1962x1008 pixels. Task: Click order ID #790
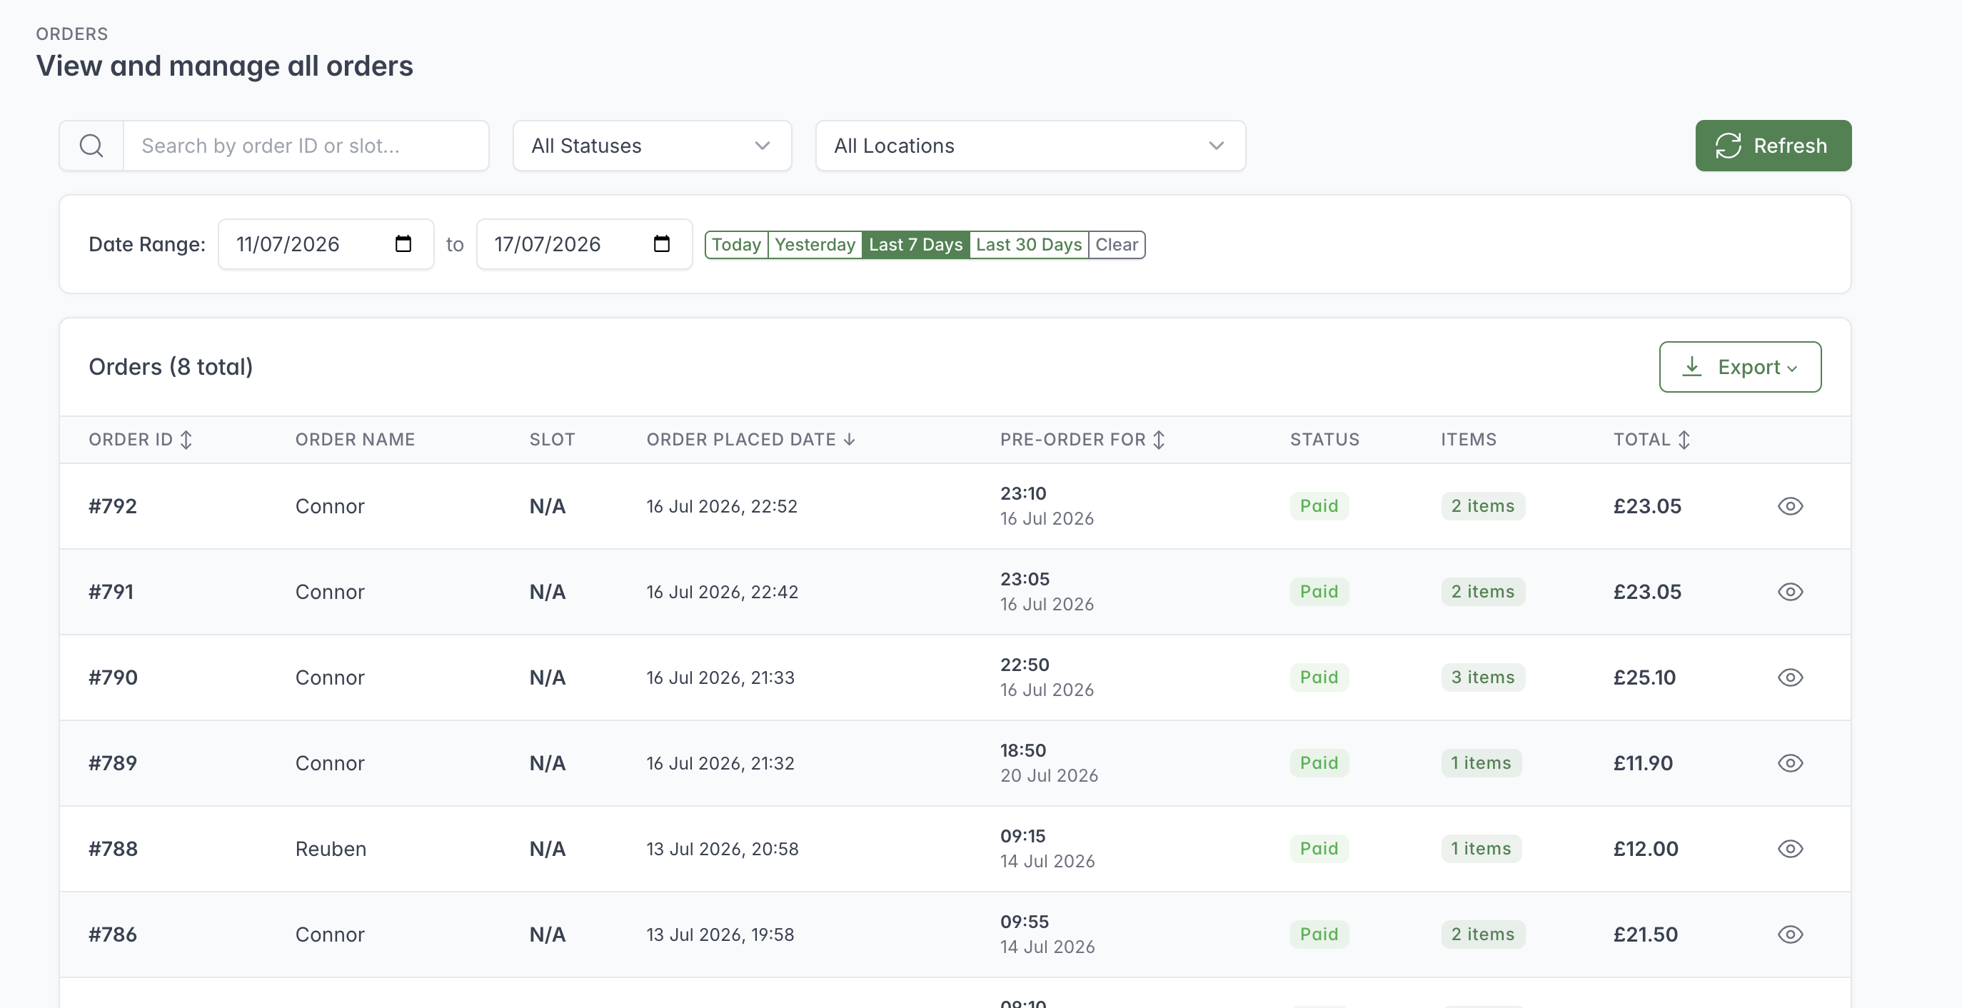[113, 677]
